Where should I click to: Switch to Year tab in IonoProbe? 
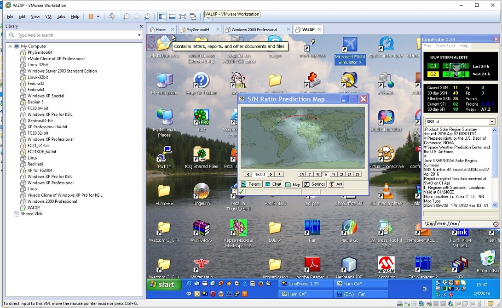click(453, 223)
